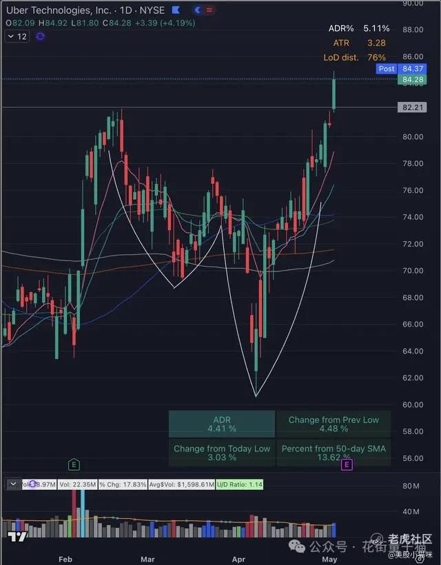This screenshot has width=441, height=565.
Task: Click the ATR 3.28 readout
Action: click(x=359, y=43)
